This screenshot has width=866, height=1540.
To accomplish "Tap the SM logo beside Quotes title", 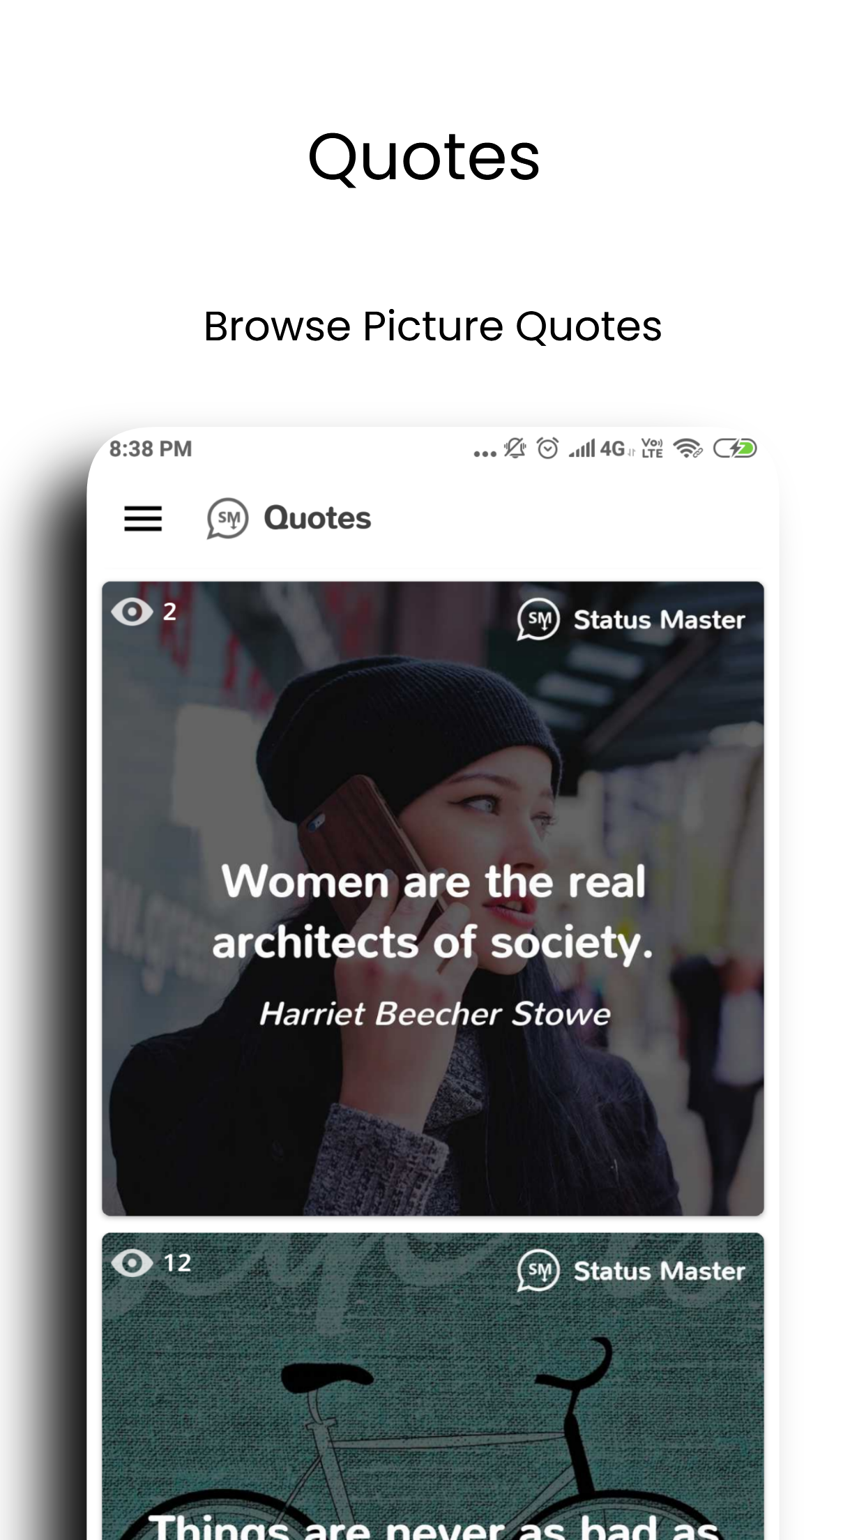I will [x=227, y=518].
